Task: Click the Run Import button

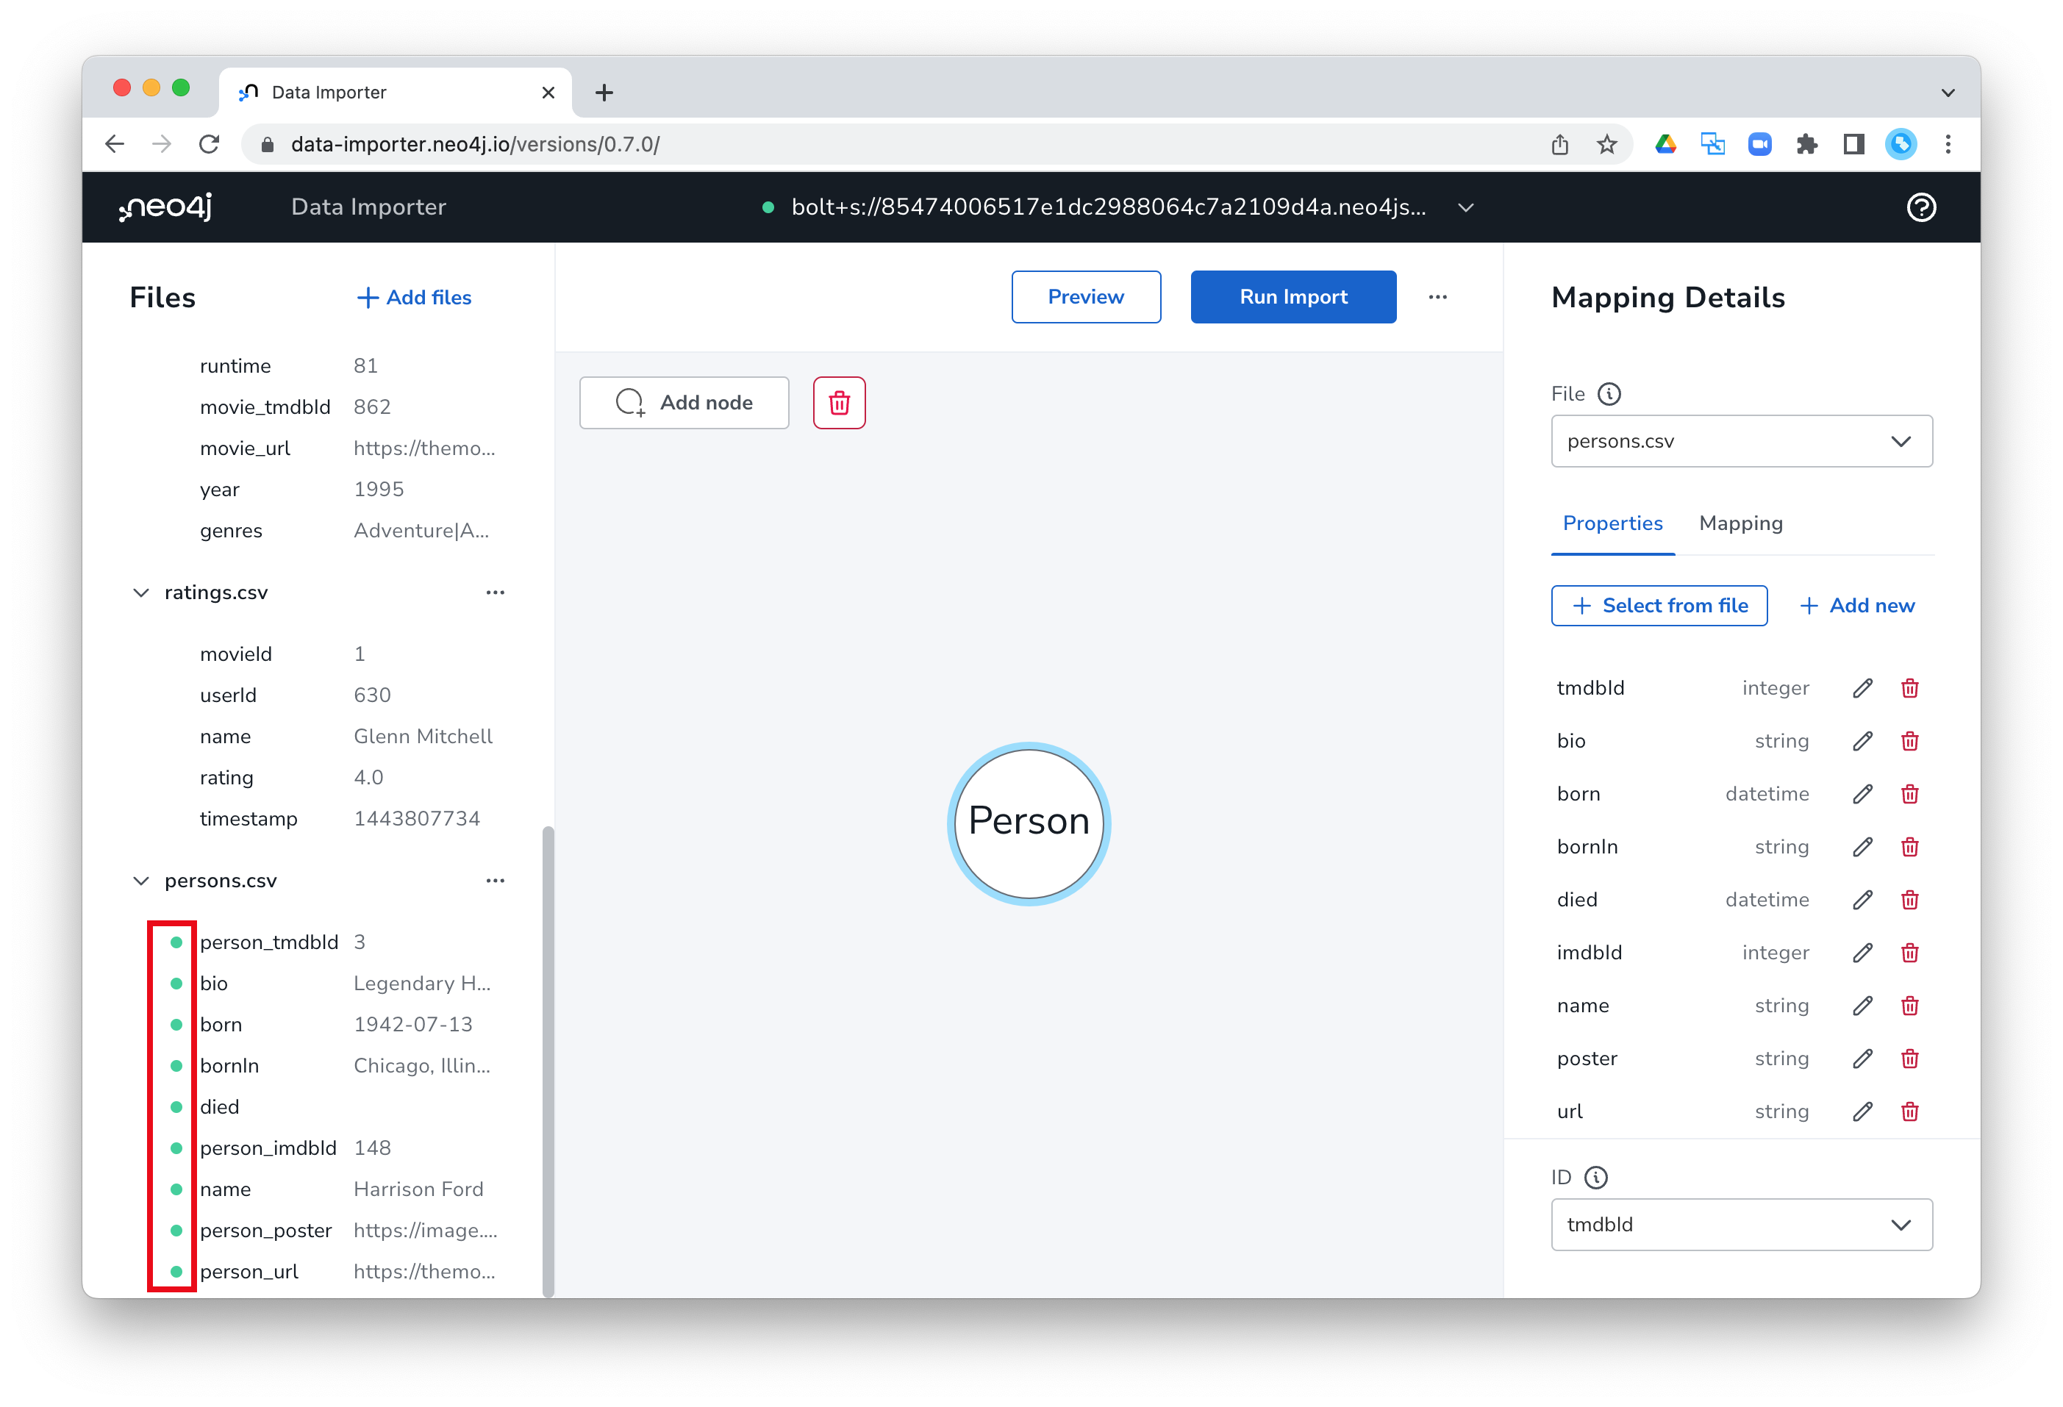Action: click(x=1292, y=296)
